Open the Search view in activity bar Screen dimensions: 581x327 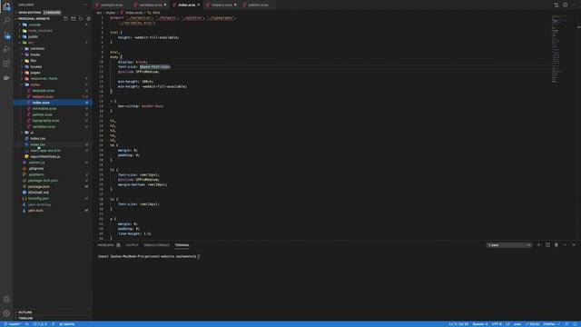6,20
